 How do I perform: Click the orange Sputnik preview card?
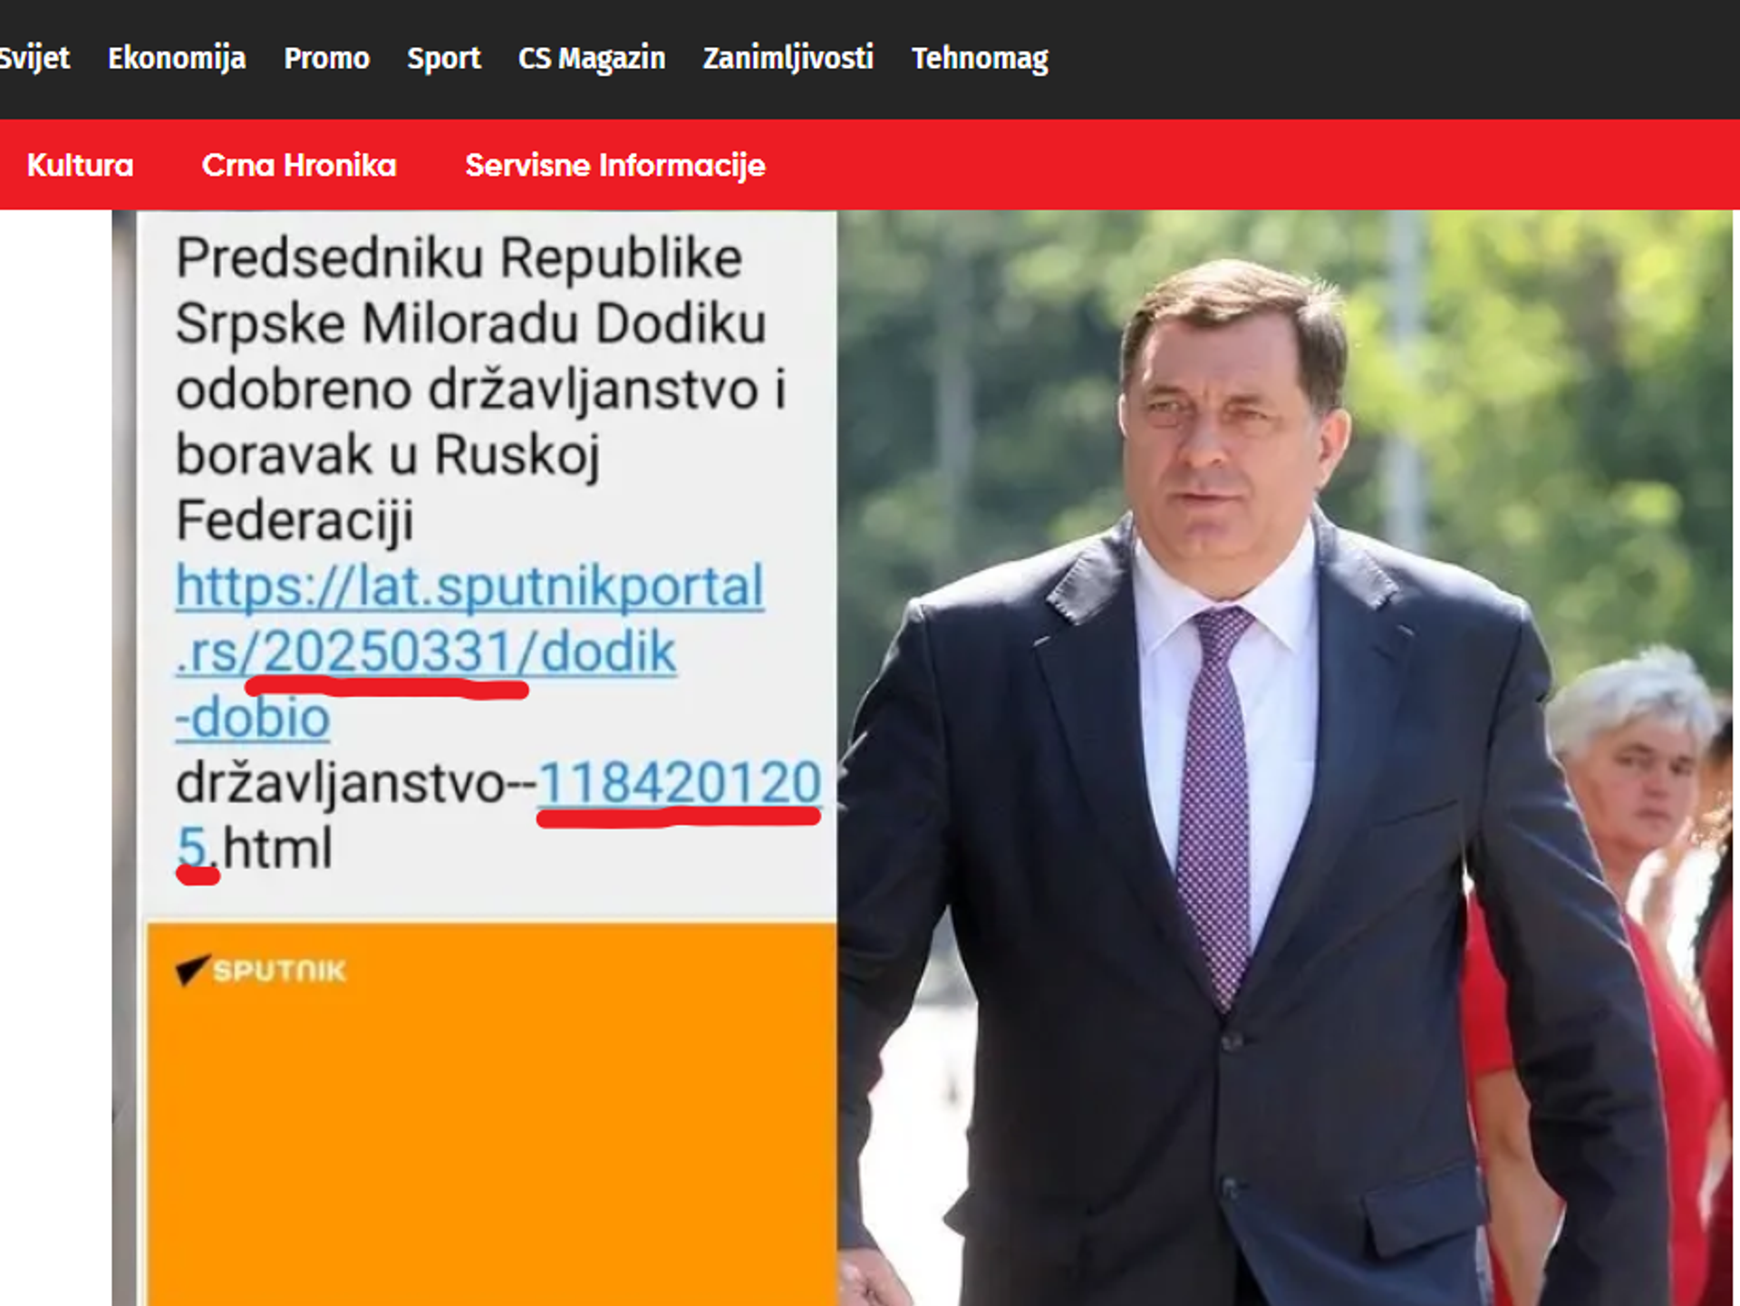click(491, 1114)
